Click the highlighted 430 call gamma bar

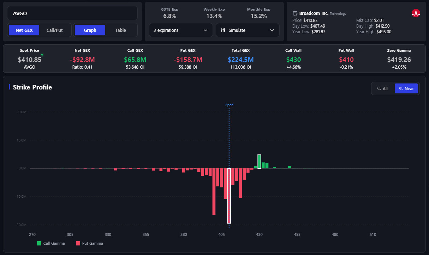[260, 162]
